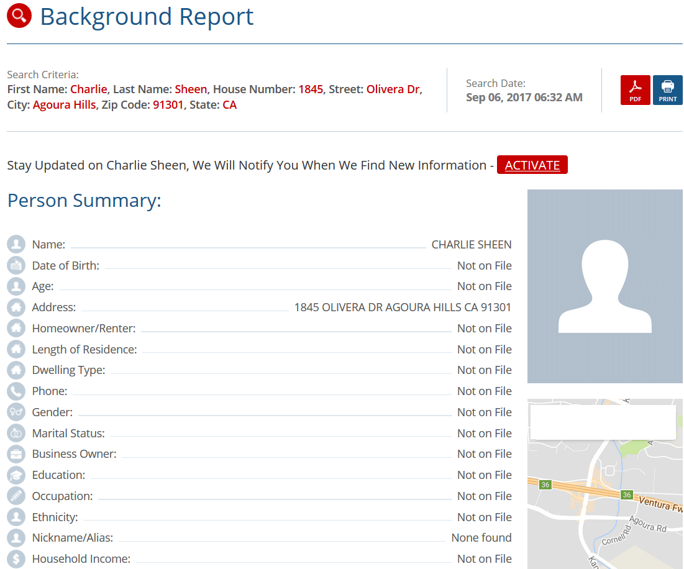The image size is (684, 569).
Task: Activate updates for Charlie Sheen
Action: point(532,165)
